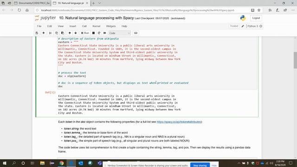Close the Natural language processing tab
297x167 pixels.
click(87, 3)
